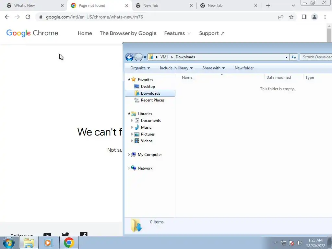The width and height of the screenshot is (332, 249).
Task: Select Network in navigation pane
Action: pos(145,168)
